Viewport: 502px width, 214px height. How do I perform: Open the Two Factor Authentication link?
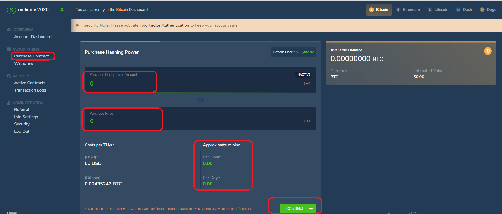pyautogui.click(x=164, y=25)
